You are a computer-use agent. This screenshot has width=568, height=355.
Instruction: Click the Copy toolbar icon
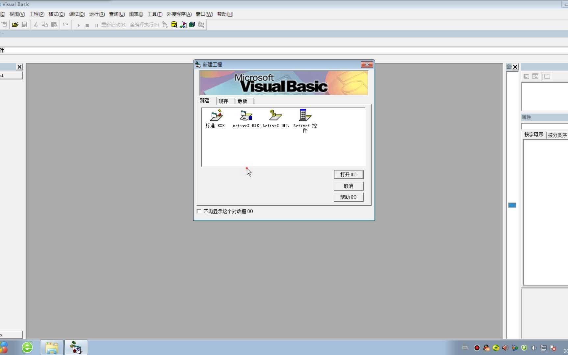point(45,25)
